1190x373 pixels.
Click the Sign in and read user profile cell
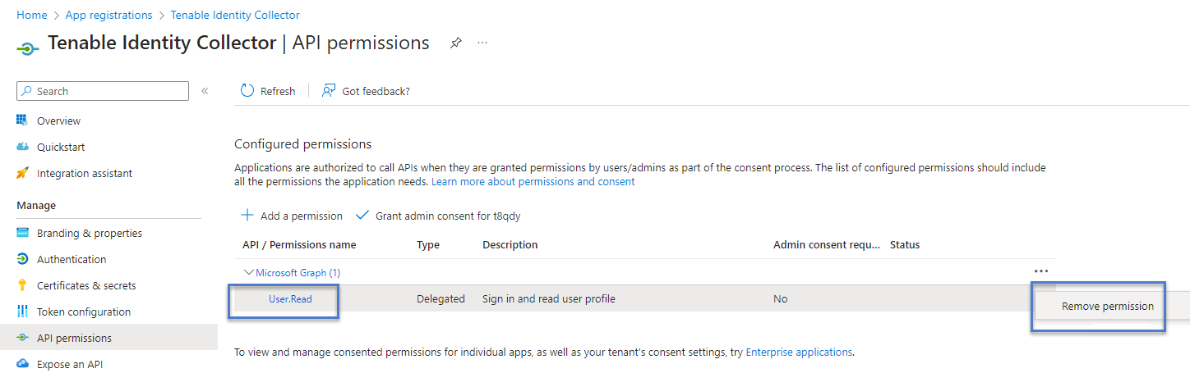(x=549, y=298)
